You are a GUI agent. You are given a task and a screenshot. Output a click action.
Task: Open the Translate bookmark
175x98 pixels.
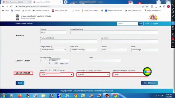click(16, 11)
